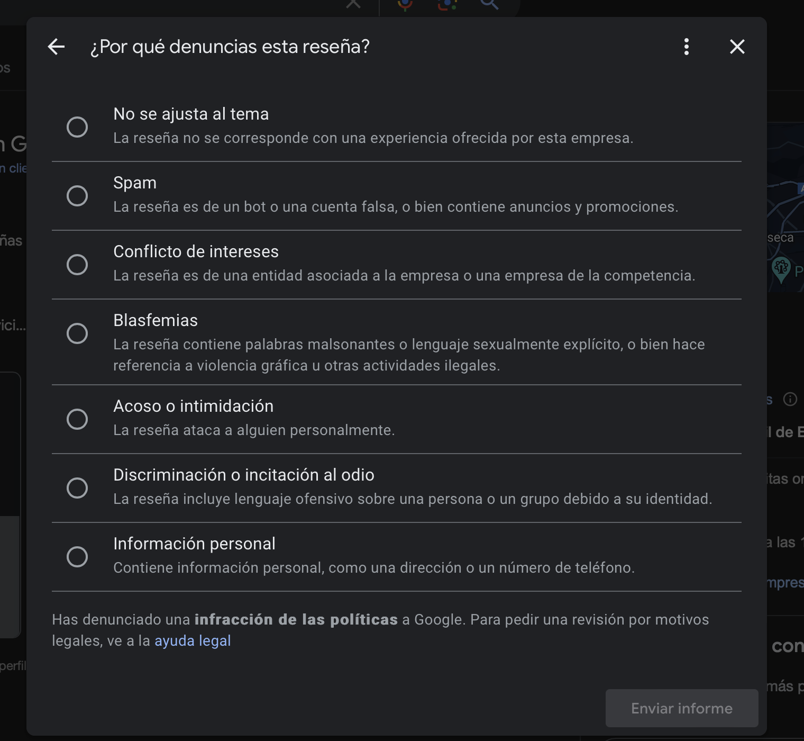Go back using the arrow icon
The height and width of the screenshot is (741, 804).
click(56, 47)
